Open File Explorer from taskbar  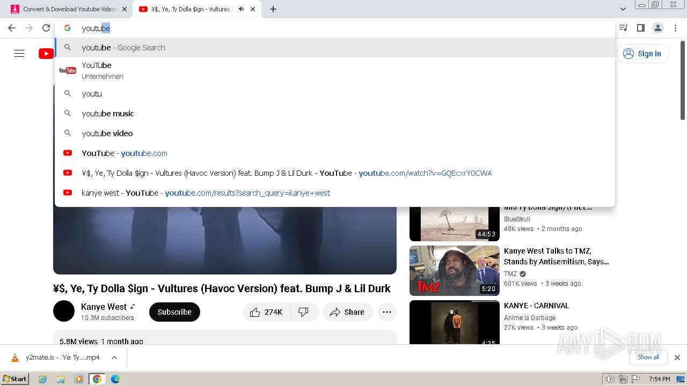point(61,379)
